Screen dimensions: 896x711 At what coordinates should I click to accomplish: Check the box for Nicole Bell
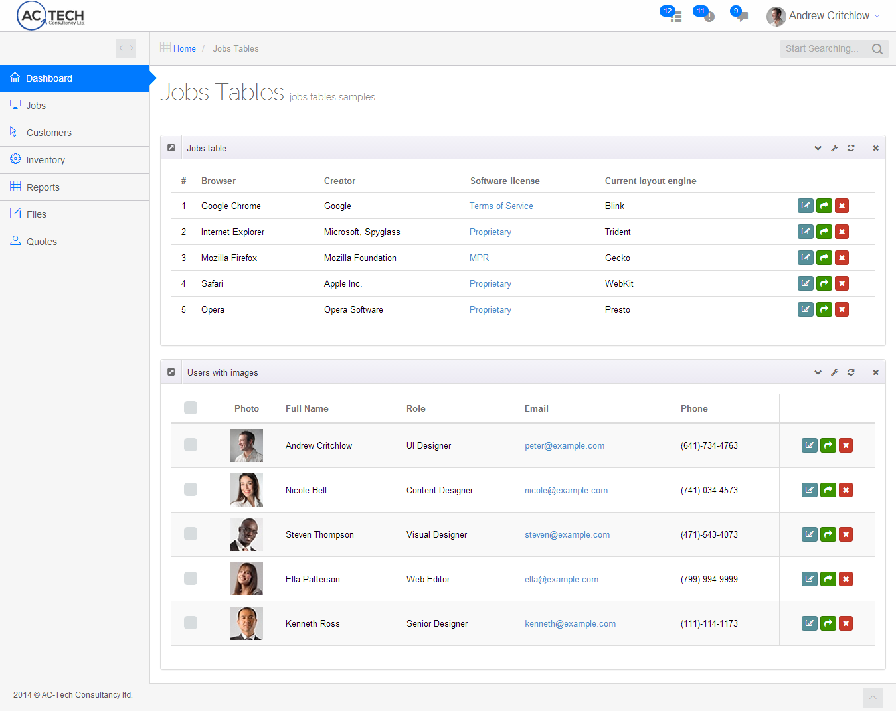click(191, 489)
